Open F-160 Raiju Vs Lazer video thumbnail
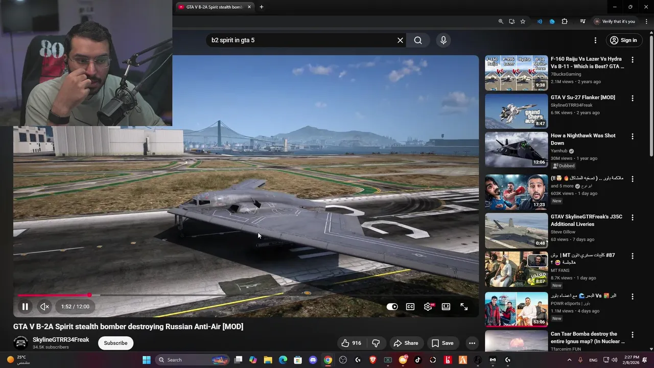The image size is (654, 368). [x=516, y=73]
